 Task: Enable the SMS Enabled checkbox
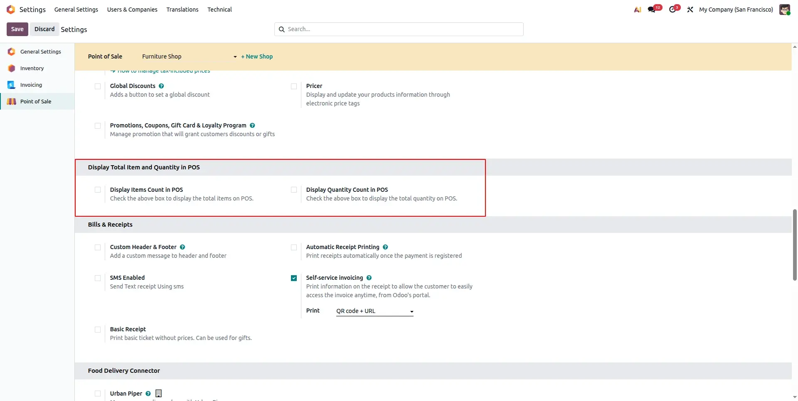click(x=98, y=278)
